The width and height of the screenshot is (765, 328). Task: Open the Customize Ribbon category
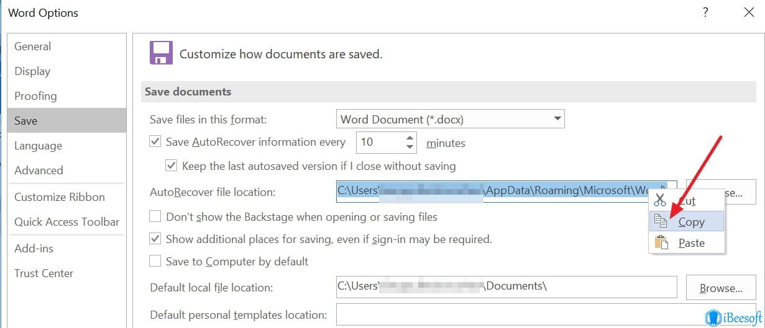tap(67, 197)
